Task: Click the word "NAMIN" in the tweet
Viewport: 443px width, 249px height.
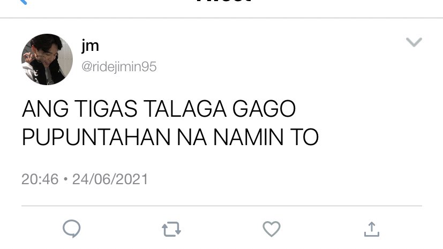Action: 249,137
